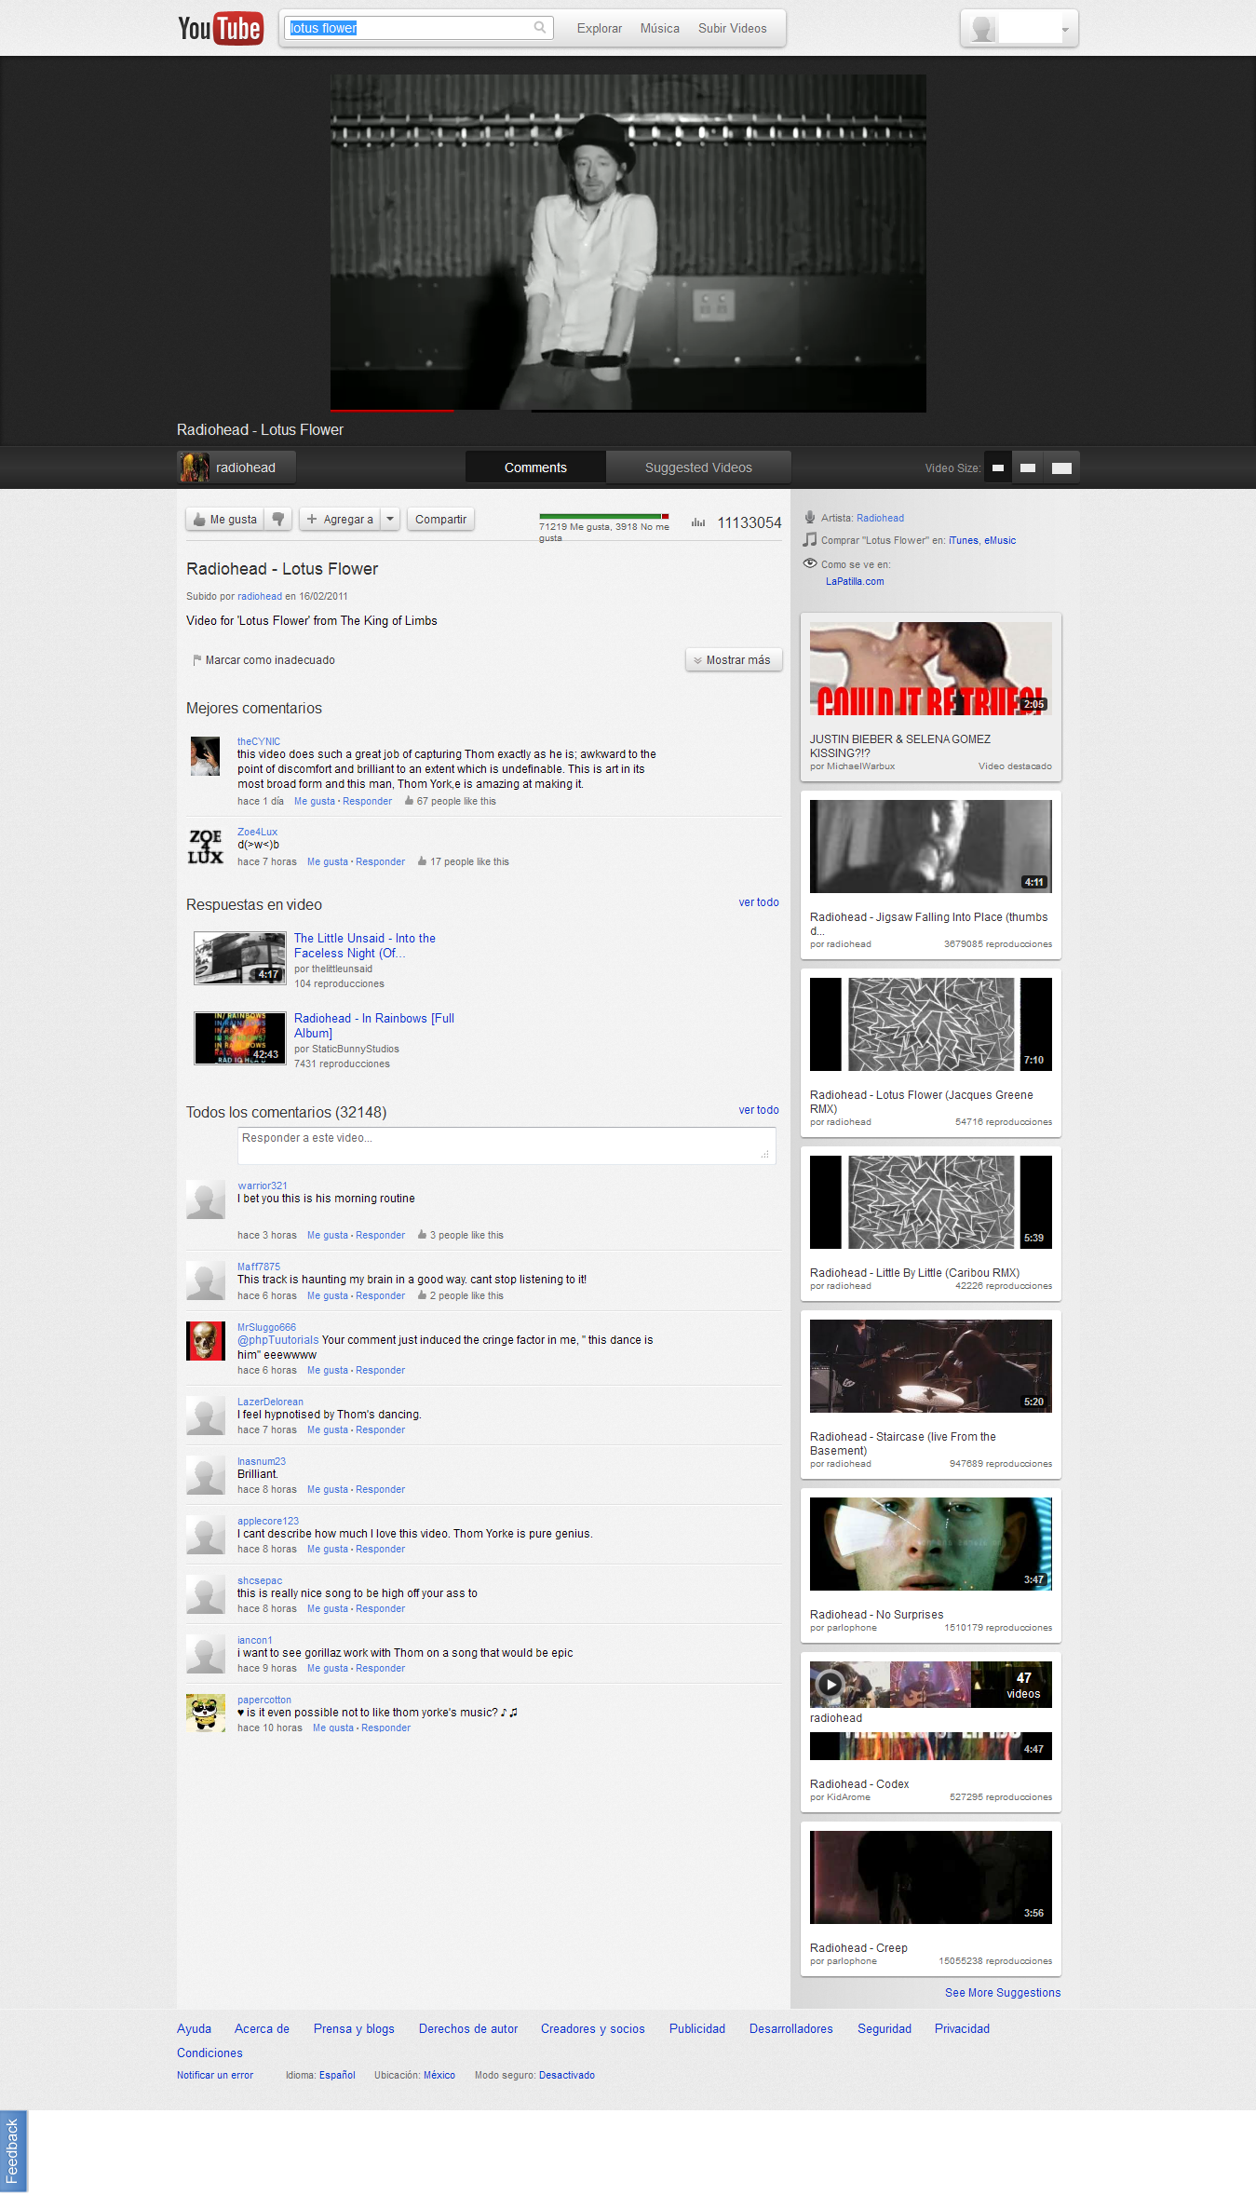Click papercotton panda avatar
Image resolution: width=1256 pixels, height=2195 pixels.
205,1713
